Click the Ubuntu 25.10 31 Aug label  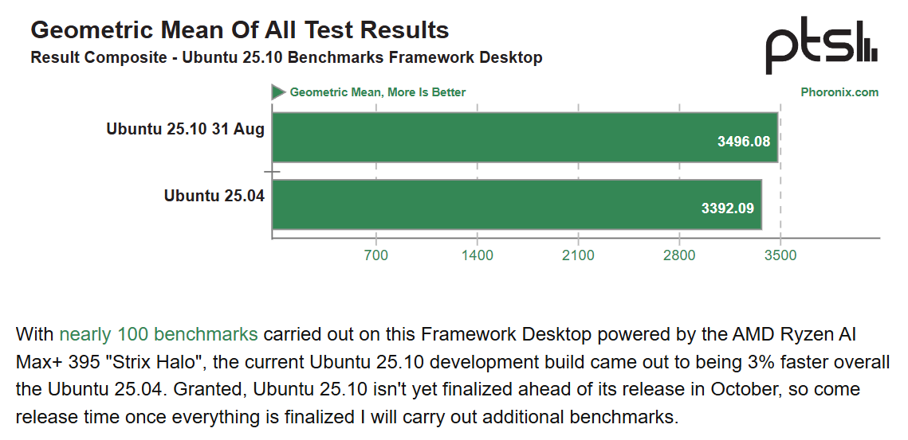tap(185, 129)
